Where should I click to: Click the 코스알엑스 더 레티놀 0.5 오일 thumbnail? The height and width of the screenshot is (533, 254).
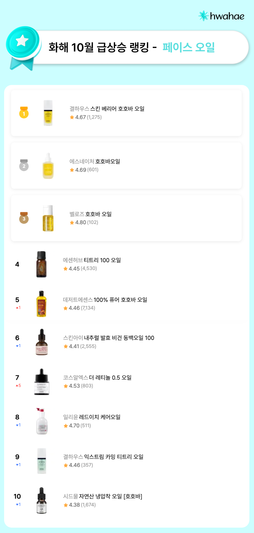[x=42, y=382]
